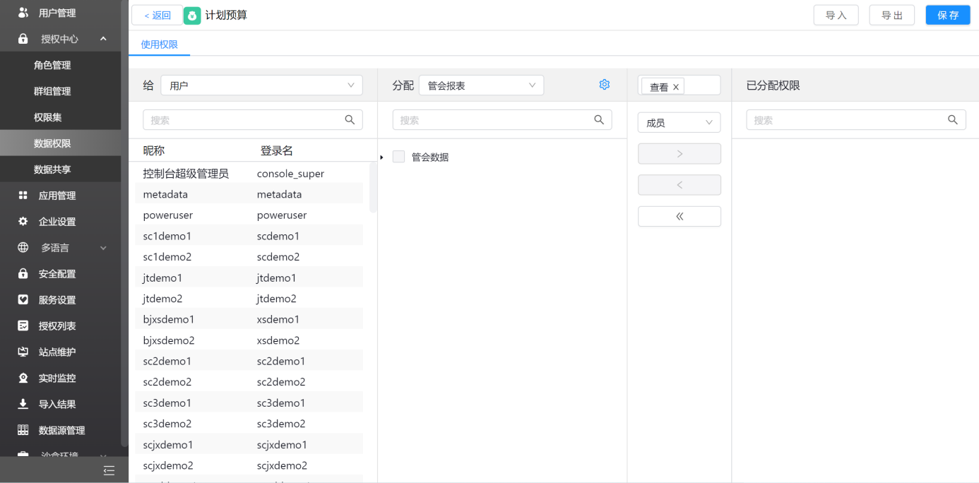The height and width of the screenshot is (483, 979).
Task: Click the left arrow unassign button
Action: click(679, 185)
